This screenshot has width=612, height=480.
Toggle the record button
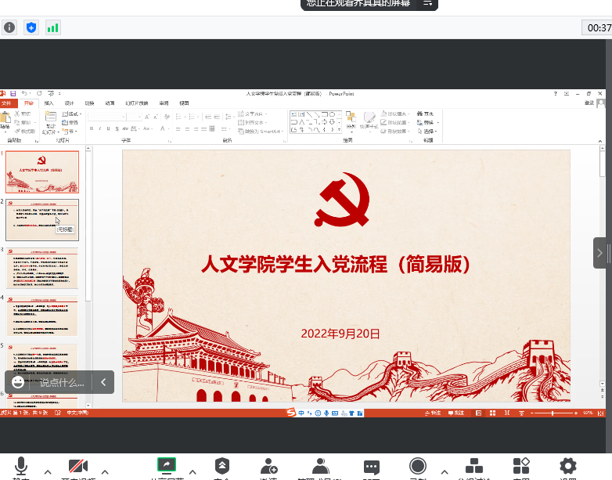[x=417, y=466]
